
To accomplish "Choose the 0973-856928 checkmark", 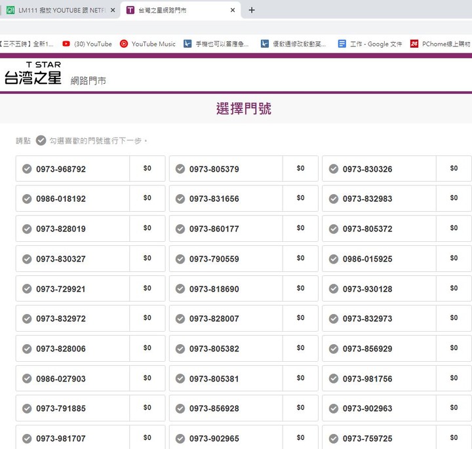I will [180, 408].
